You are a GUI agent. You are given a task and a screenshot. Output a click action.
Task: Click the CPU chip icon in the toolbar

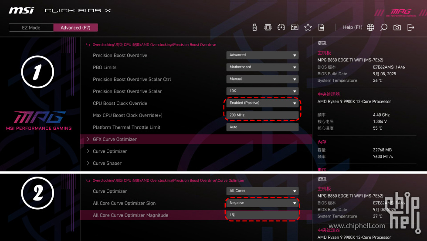point(268,27)
